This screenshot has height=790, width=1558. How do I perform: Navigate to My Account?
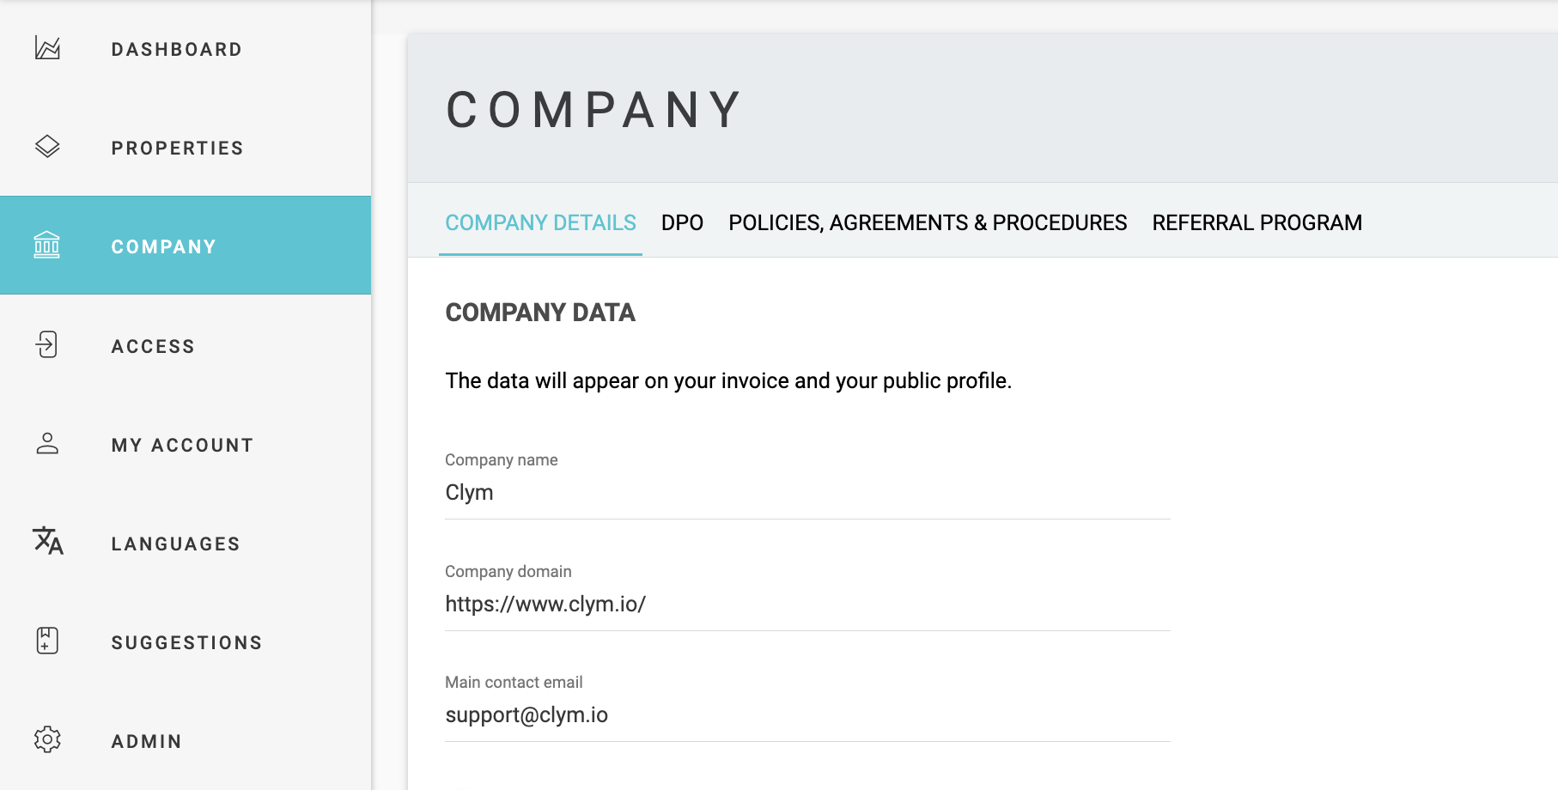[x=186, y=444]
